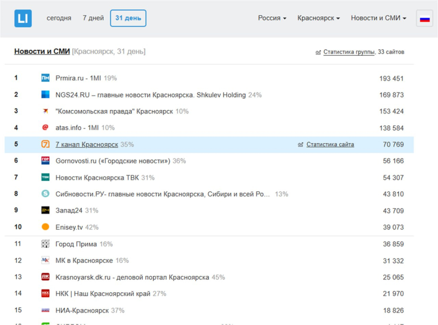Click the atas.info red @ favicon
This screenshot has height=325, width=438.
click(45, 127)
